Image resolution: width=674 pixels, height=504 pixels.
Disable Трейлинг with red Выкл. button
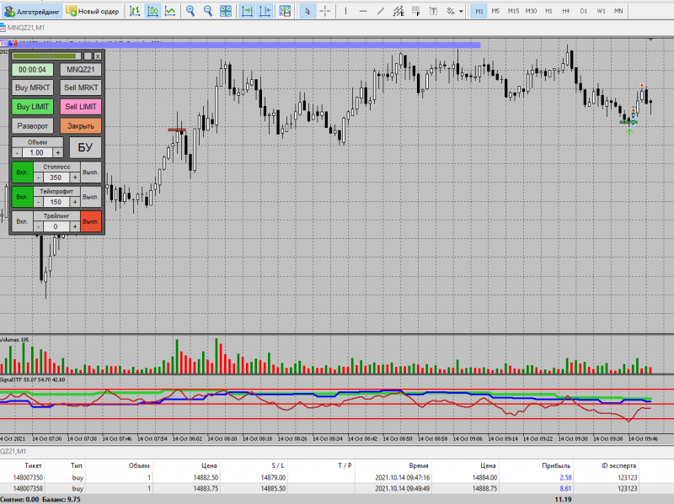coord(91,221)
